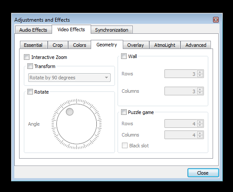Switch to the Audio Effects tab
The image size is (233, 192).
tap(33, 30)
